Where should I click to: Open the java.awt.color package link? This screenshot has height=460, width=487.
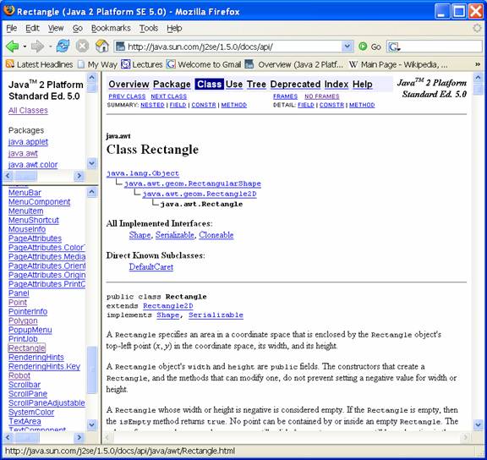point(33,165)
